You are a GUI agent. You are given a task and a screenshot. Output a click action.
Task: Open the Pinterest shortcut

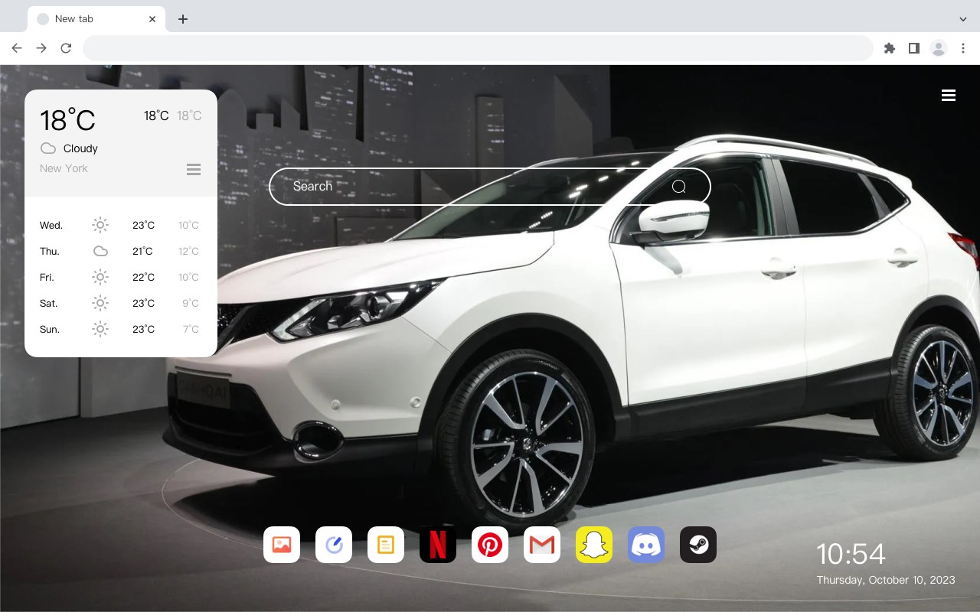pyautogui.click(x=490, y=545)
